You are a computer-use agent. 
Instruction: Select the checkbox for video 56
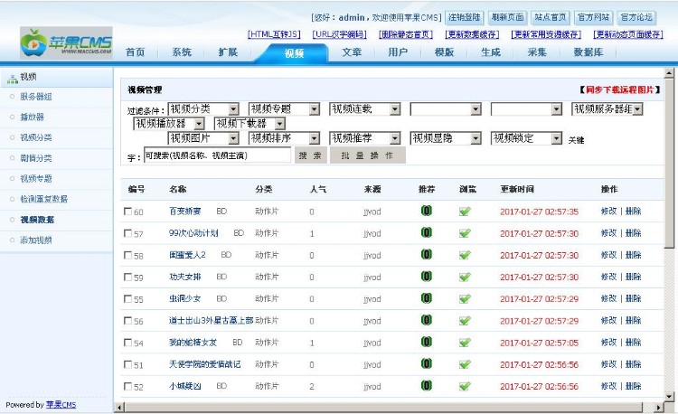click(127, 321)
